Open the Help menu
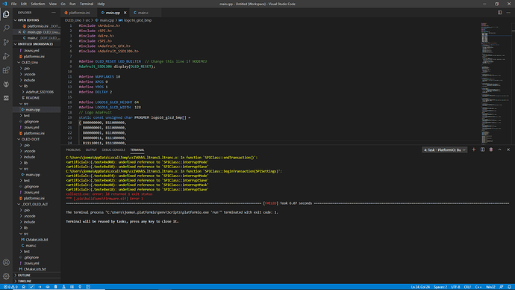This screenshot has width=515, height=290. (x=102, y=4)
